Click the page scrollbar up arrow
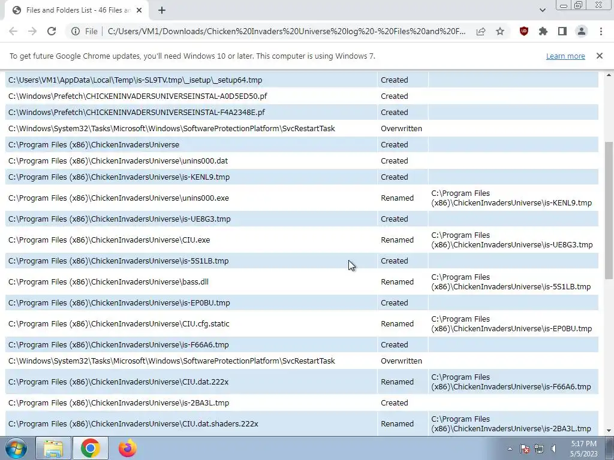 pyautogui.click(x=609, y=75)
